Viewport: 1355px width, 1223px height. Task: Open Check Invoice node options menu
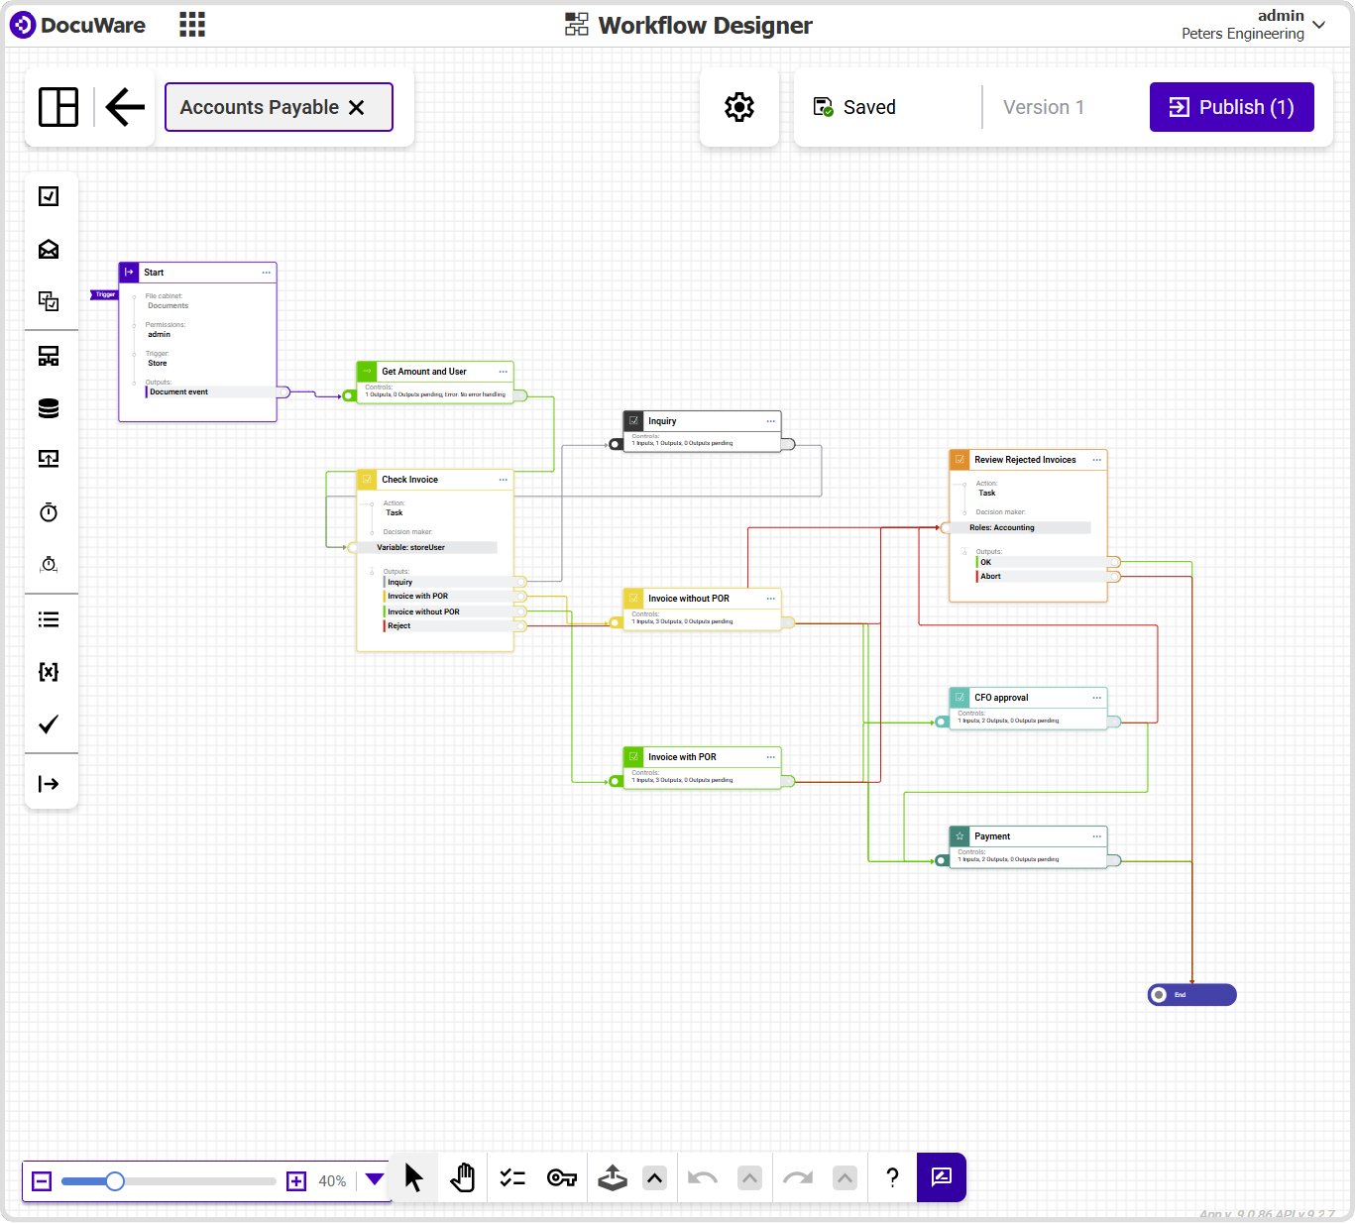pos(504,480)
